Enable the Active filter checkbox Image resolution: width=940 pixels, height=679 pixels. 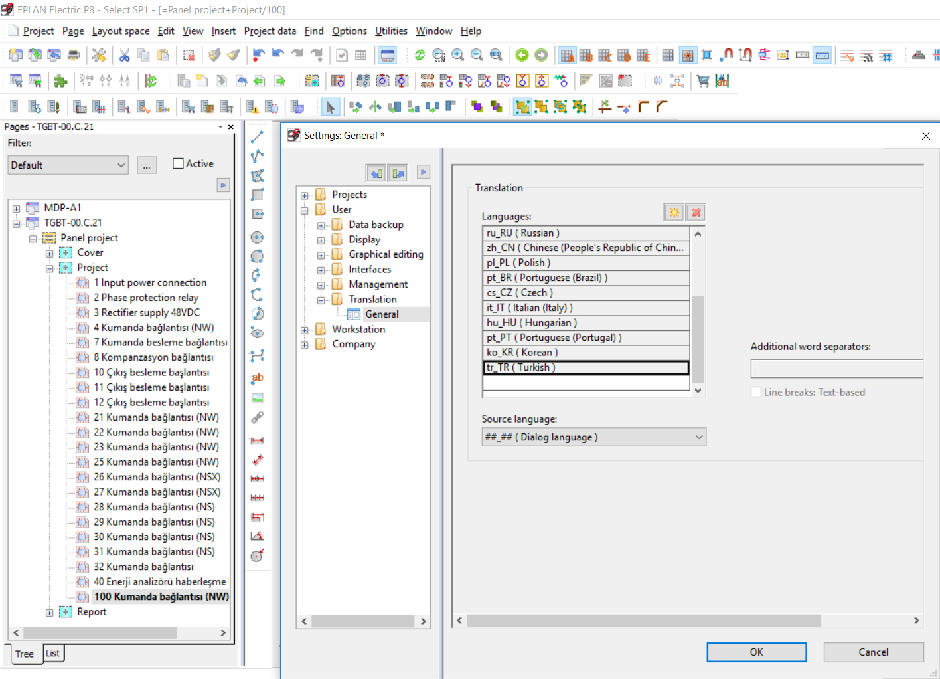(178, 163)
